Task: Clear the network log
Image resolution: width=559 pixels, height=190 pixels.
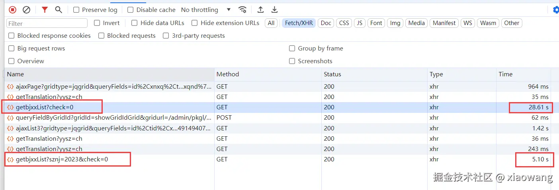Action: pyautogui.click(x=26, y=10)
